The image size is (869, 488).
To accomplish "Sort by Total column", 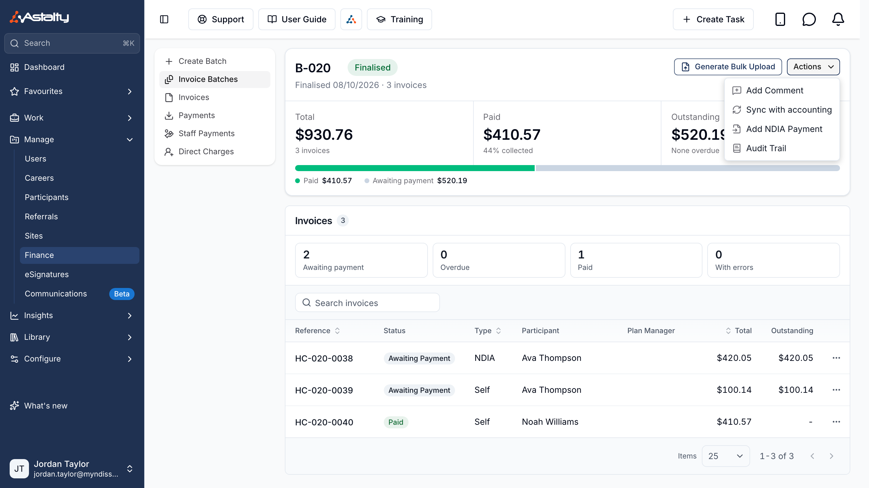I will 738,330.
